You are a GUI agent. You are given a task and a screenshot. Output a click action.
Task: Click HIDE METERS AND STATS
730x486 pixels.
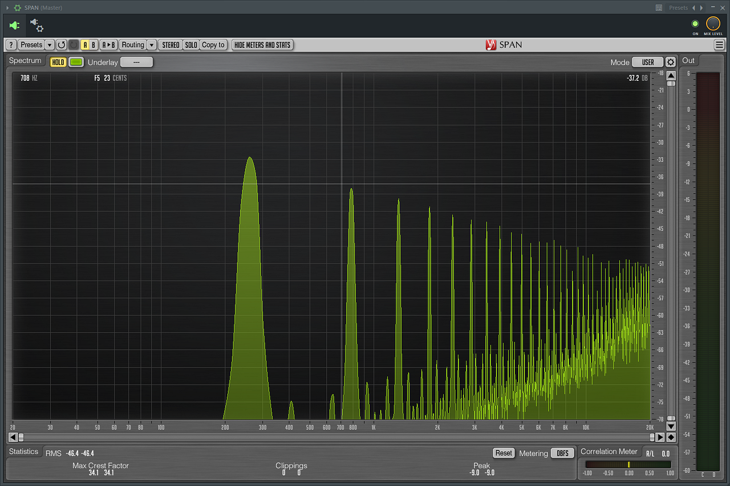click(x=262, y=44)
